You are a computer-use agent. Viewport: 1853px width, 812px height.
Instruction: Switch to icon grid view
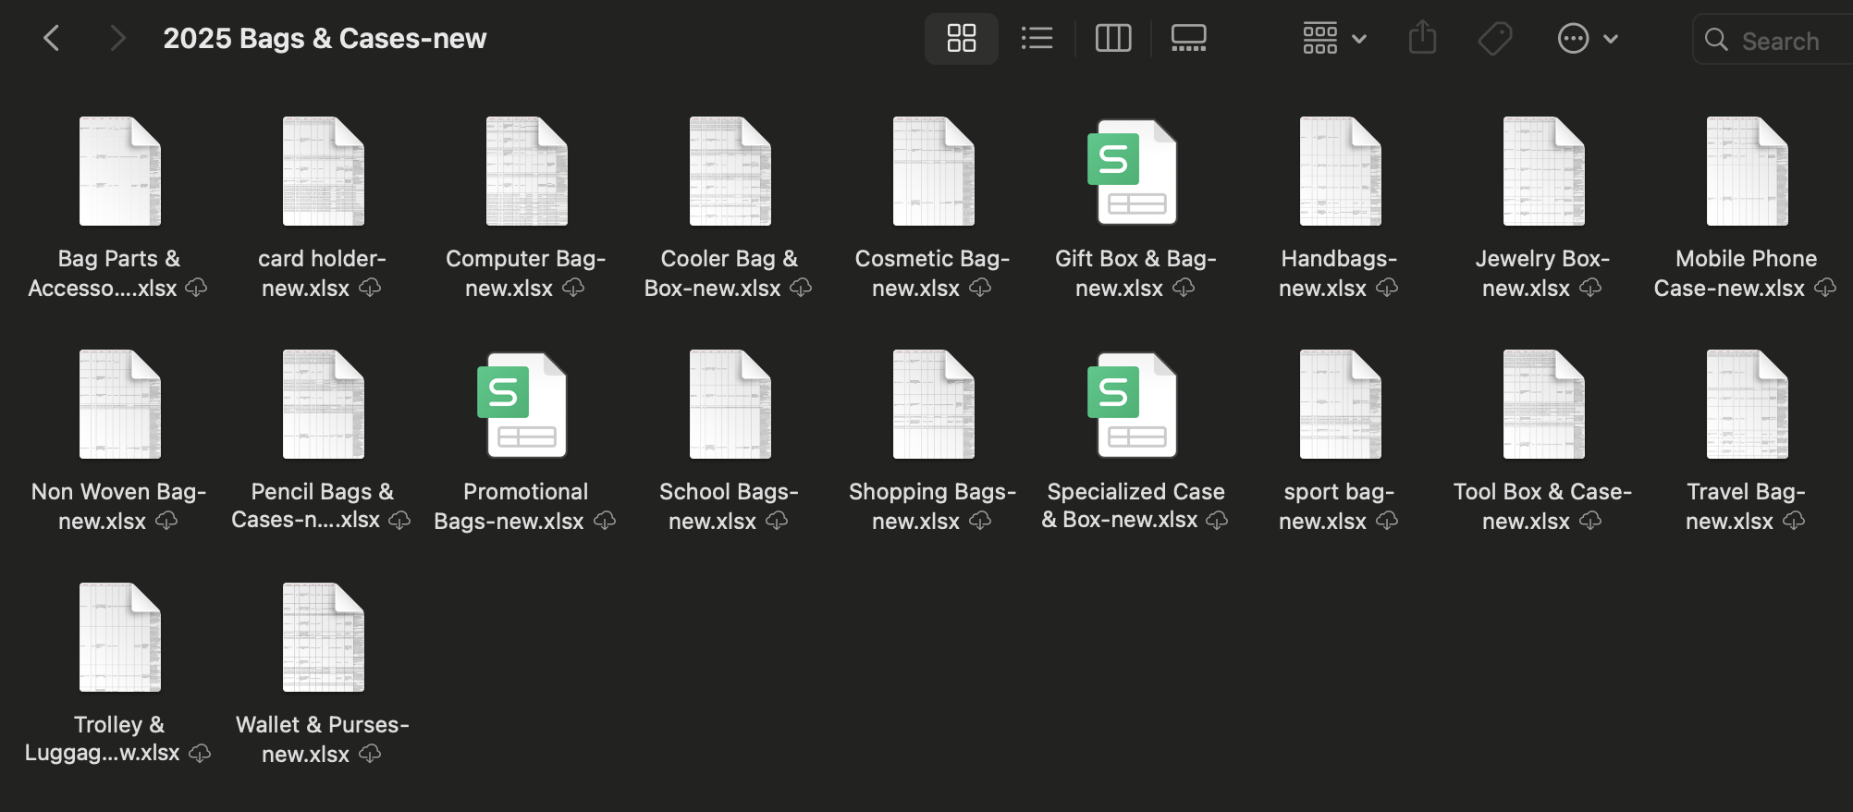pyautogui.click(x=962, y=39)
